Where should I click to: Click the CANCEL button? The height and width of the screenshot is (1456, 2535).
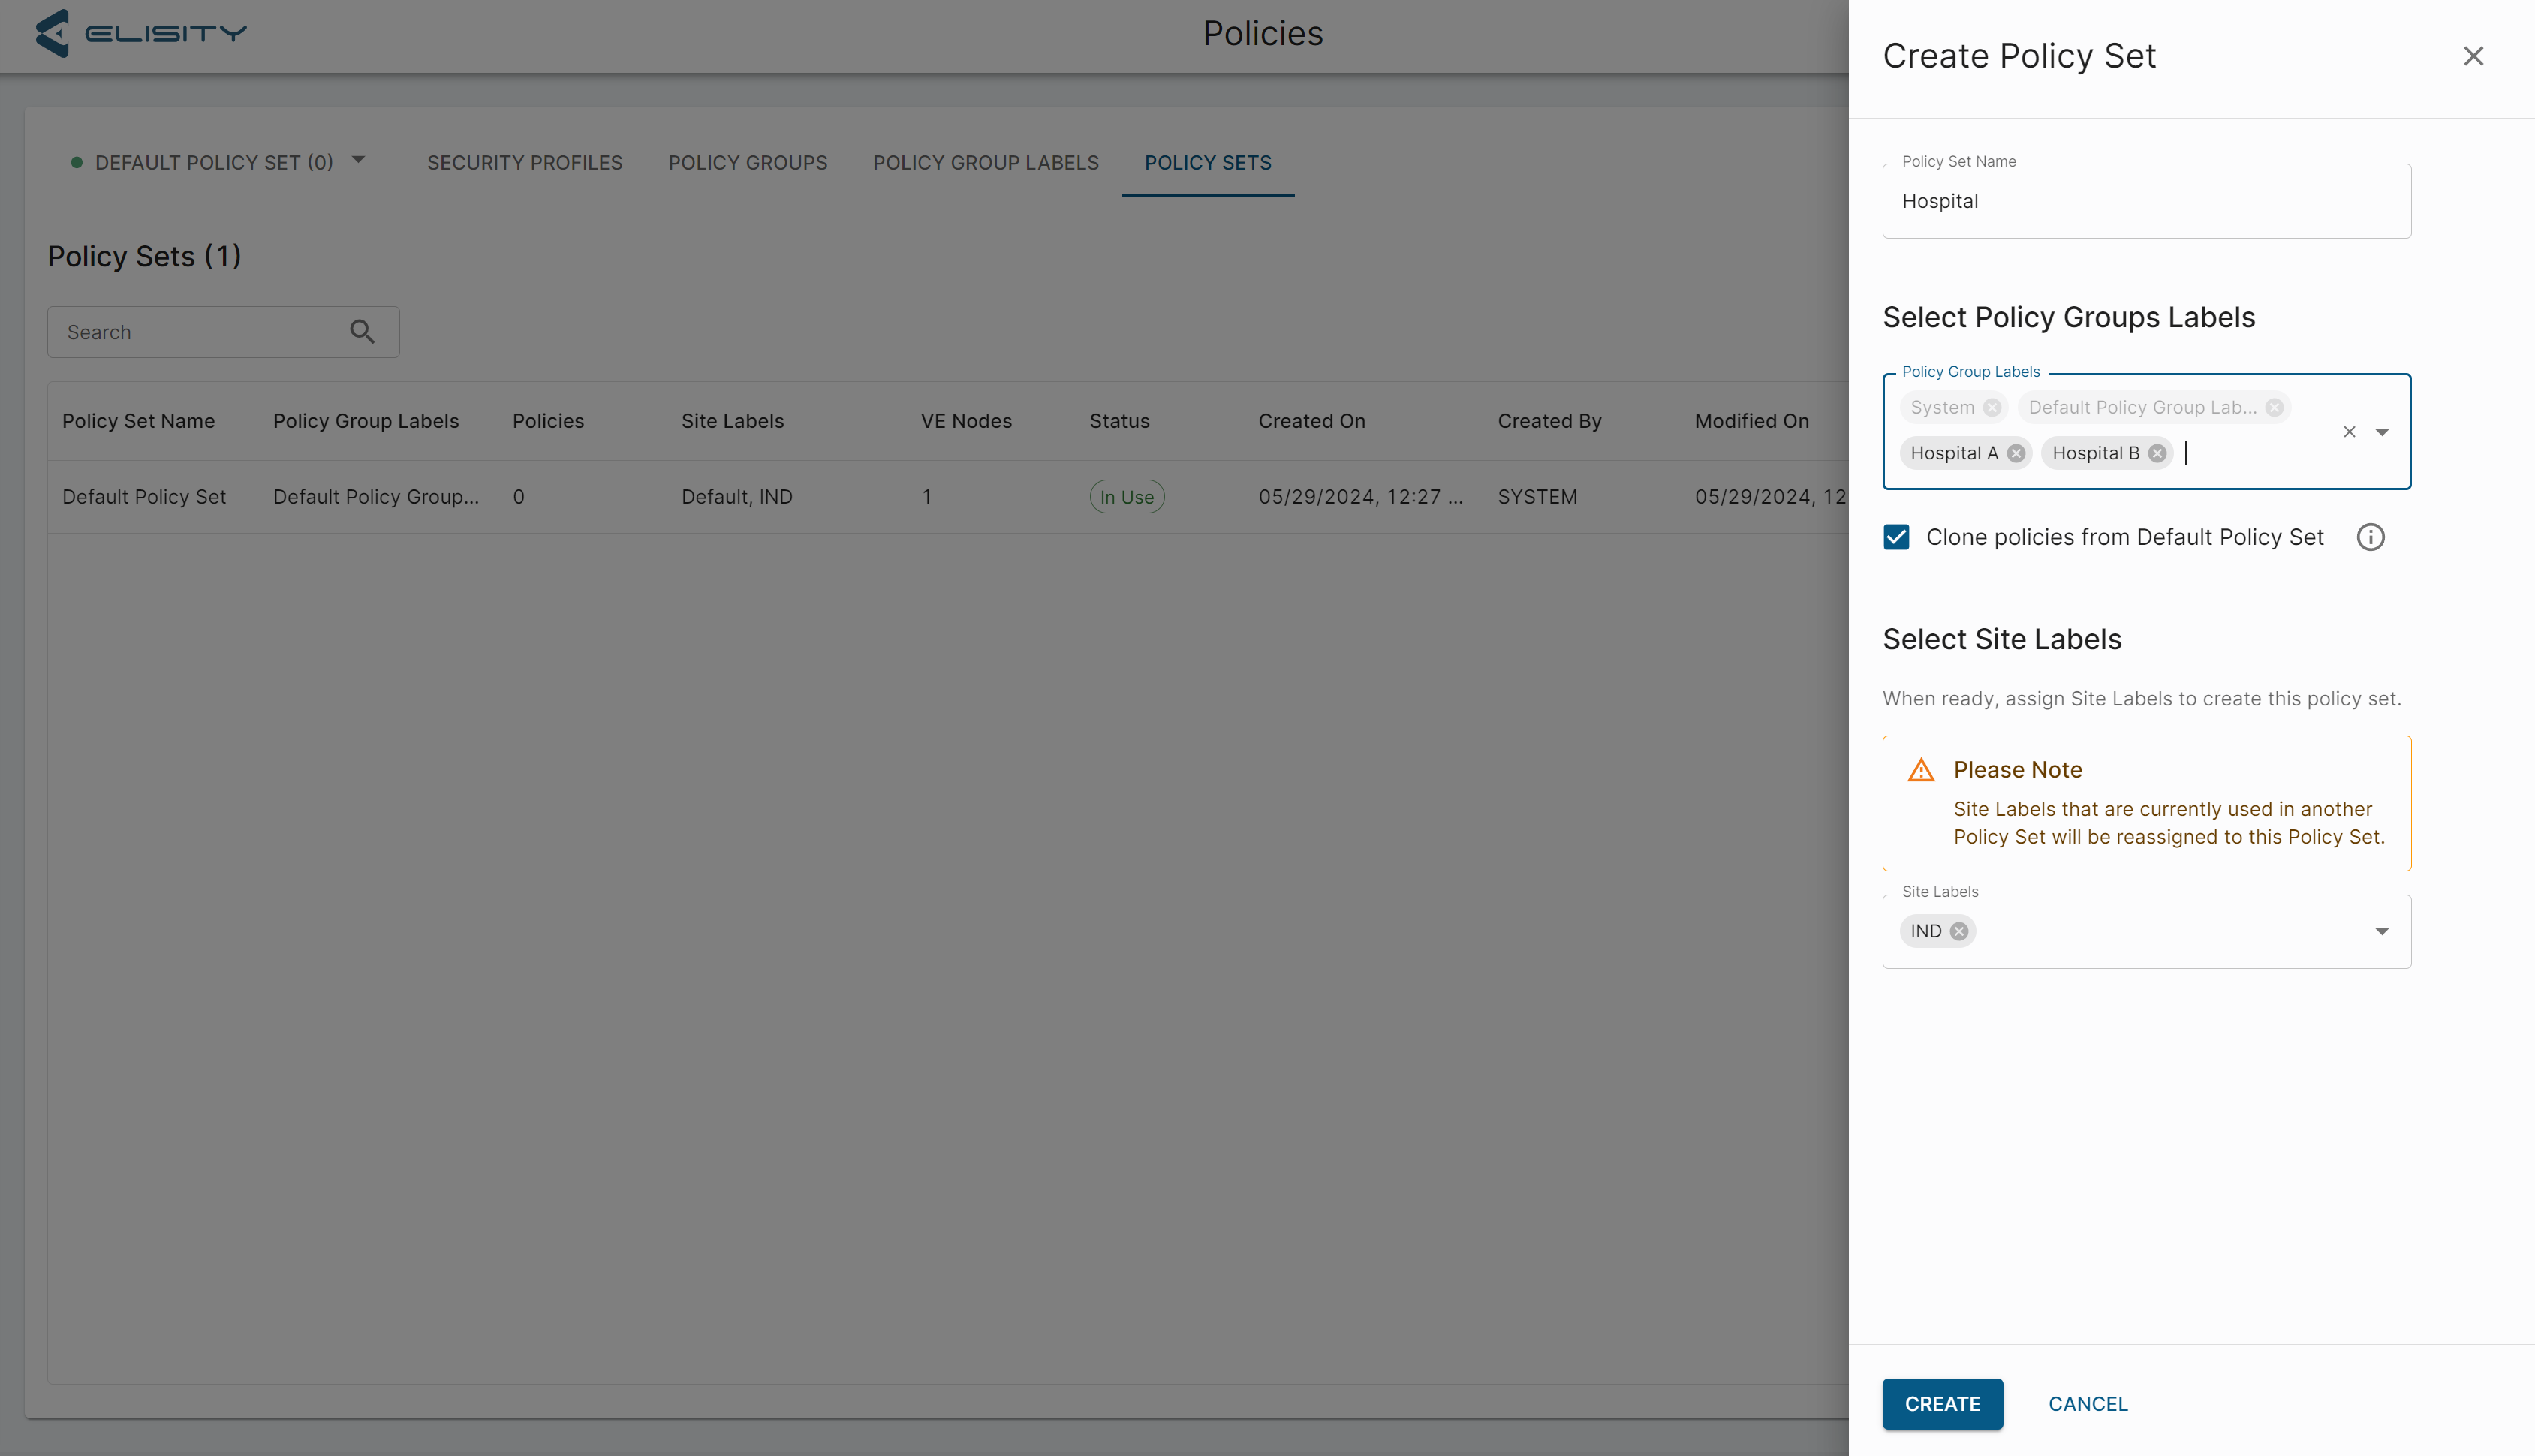2088,1404
